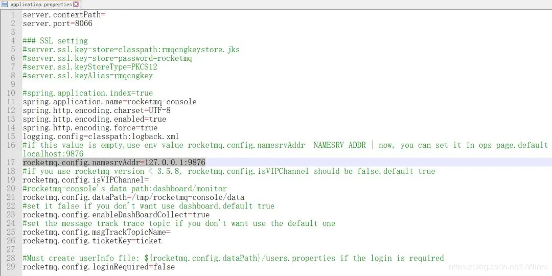Click the wrapped 'localhost:9876' text
The image size is (552, 276).
tap(53, 154)
